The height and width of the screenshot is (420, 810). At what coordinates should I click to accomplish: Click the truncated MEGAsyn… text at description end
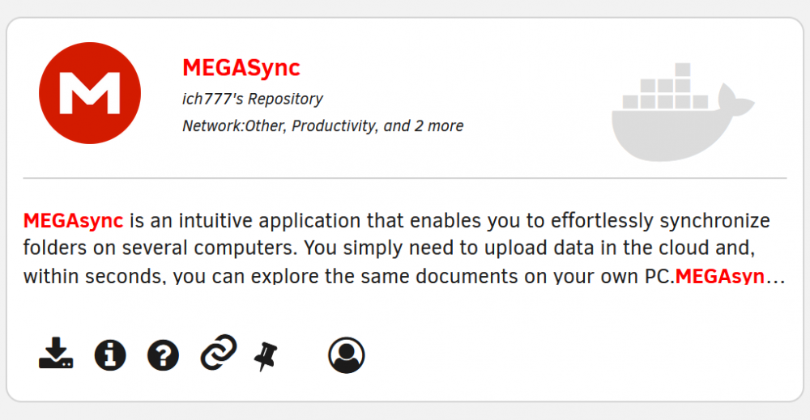tap(720, 276)
